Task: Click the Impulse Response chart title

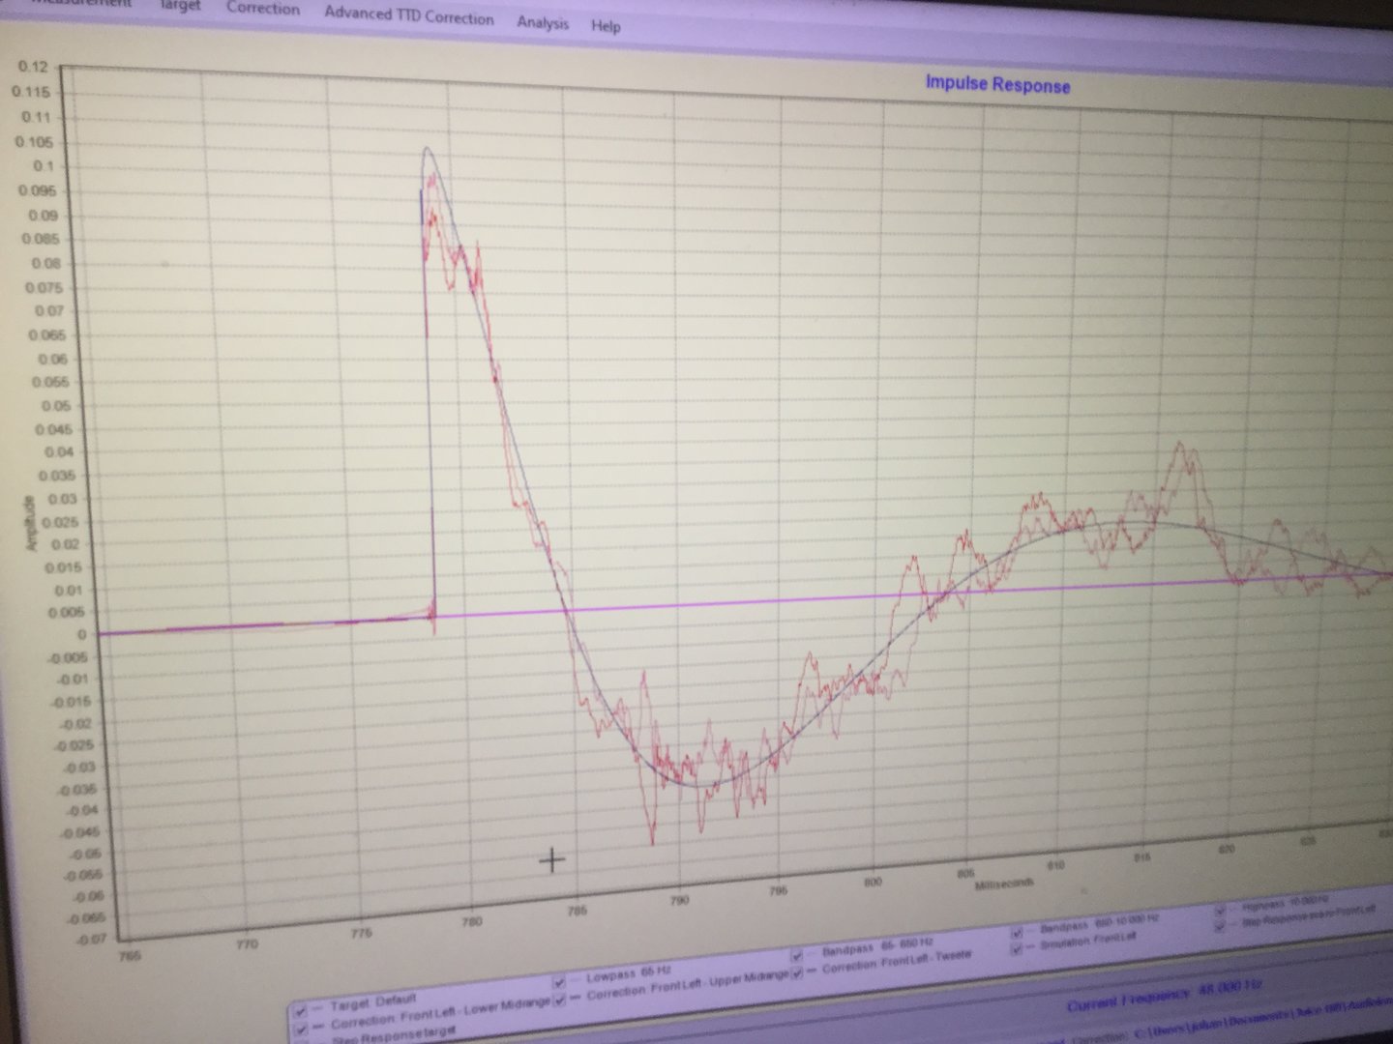Action: tap(997, 84)
